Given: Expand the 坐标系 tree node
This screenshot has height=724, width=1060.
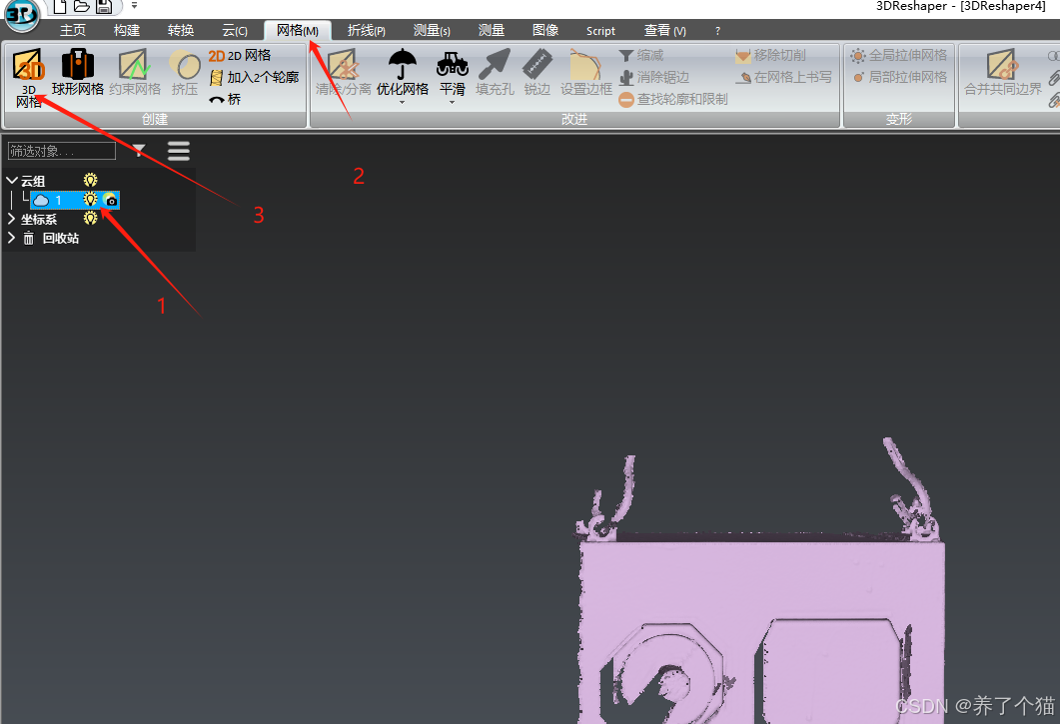Looking at the screenshot, I should coord(11,219).
